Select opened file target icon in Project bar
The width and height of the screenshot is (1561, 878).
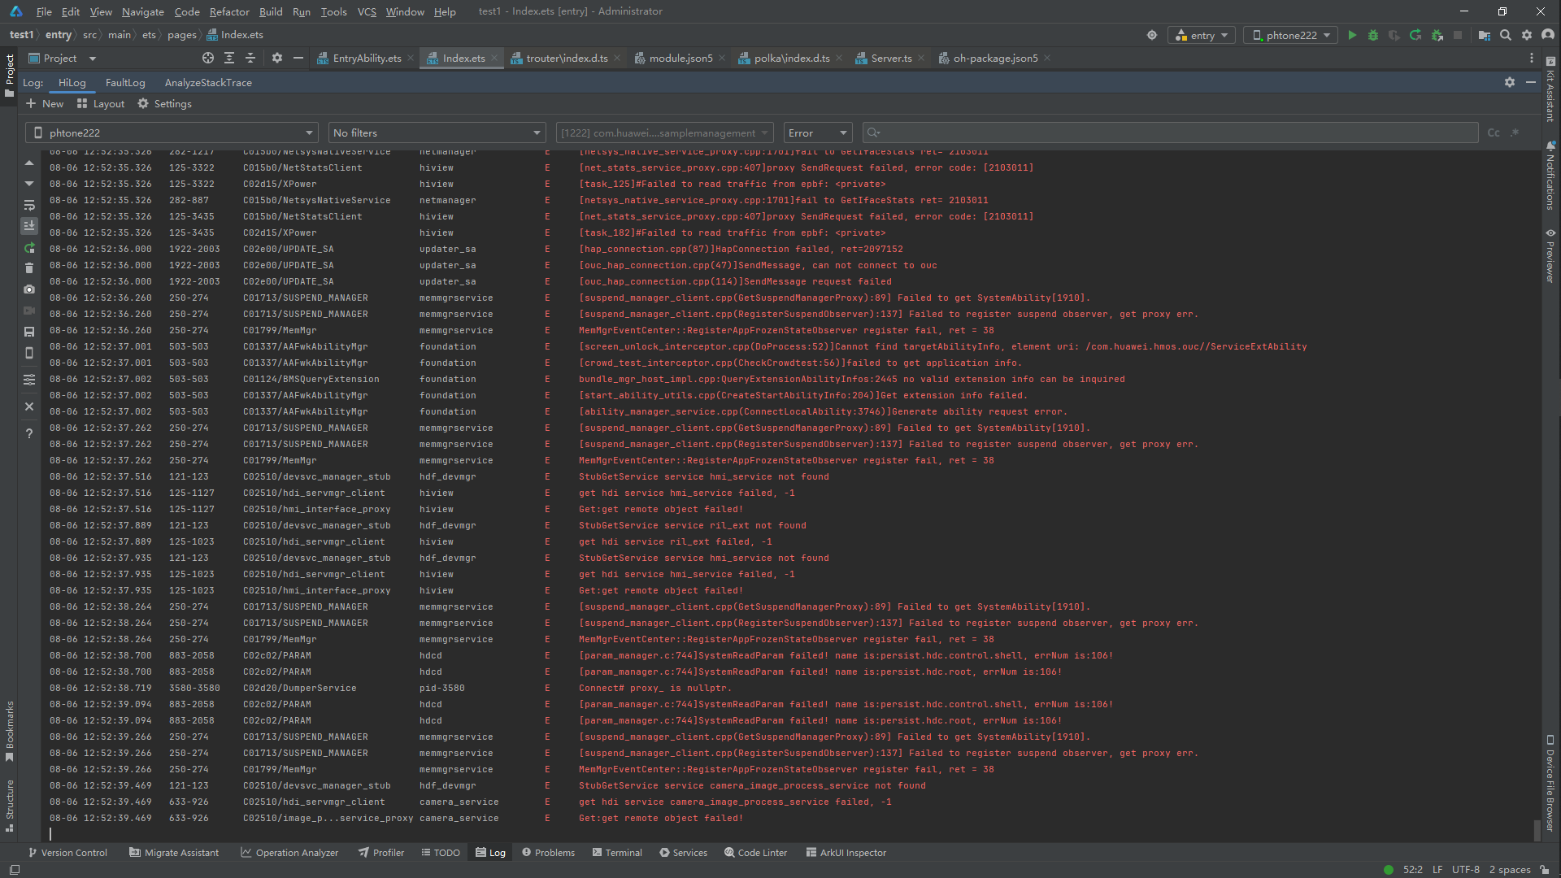click(208, 58)
